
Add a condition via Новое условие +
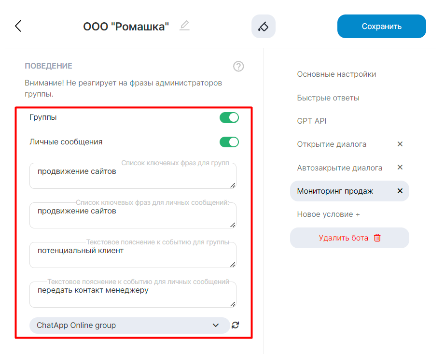pos(328,214)
